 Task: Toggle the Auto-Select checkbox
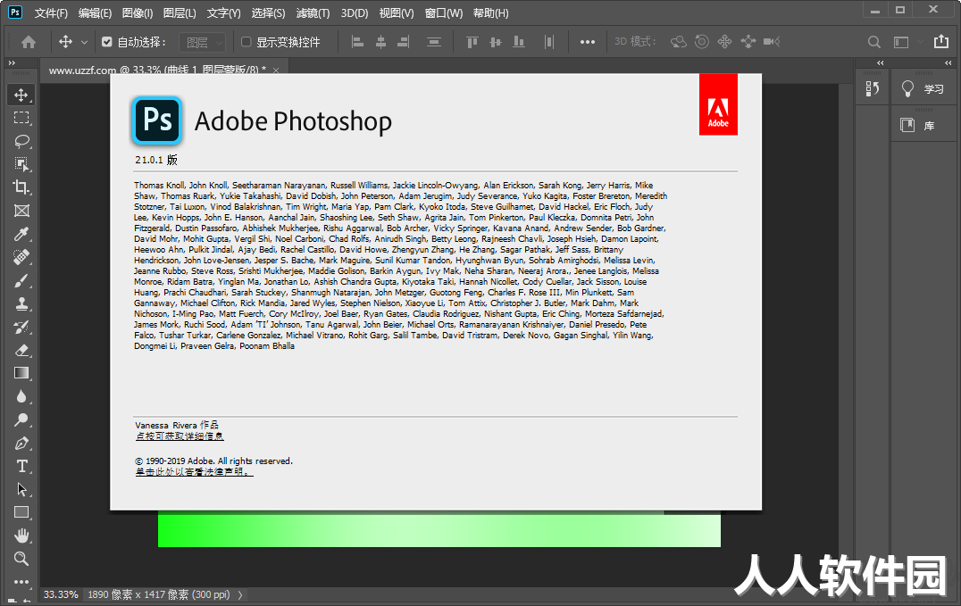[x=106, y=42]
